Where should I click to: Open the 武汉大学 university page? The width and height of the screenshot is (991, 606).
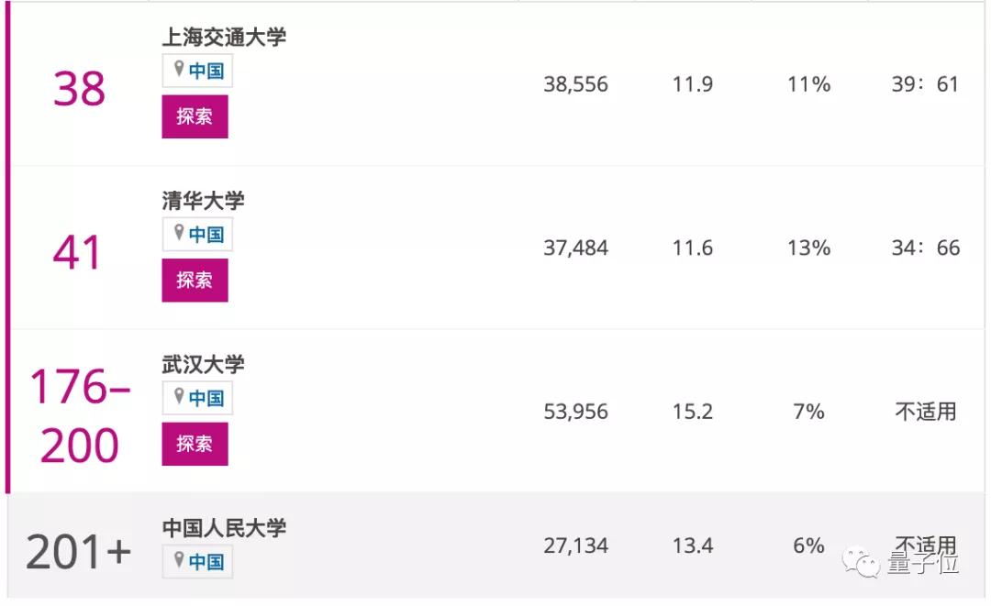[x=202, y=363]
